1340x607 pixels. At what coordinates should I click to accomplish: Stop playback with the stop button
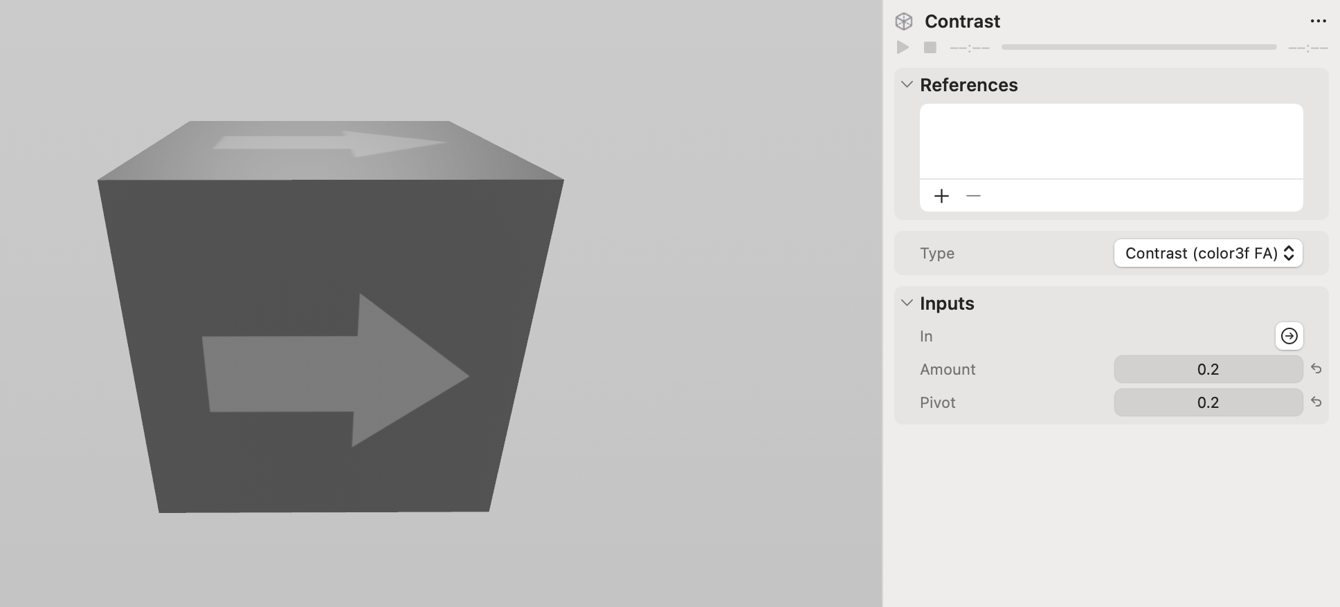click(930, 47)
